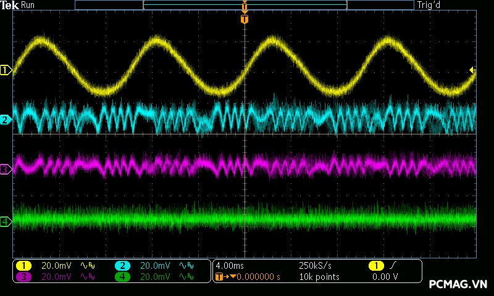Click the 250kS/s sample rate readout
This screenshot has height=296, width=494.
pyautogui.click(x=314, y=265)
